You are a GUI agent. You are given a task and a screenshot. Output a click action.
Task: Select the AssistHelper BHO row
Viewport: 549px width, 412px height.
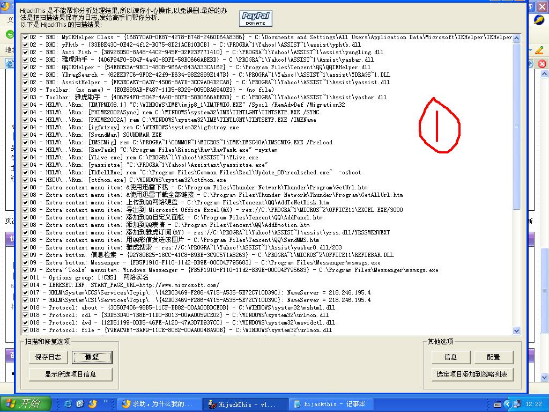pyautogui.click(x=210, y=82)
